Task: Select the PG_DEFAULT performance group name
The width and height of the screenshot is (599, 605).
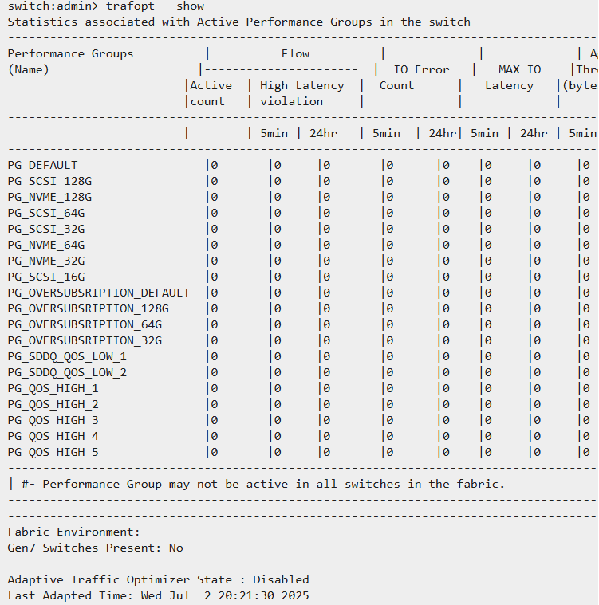Action: tap(43, 165)
